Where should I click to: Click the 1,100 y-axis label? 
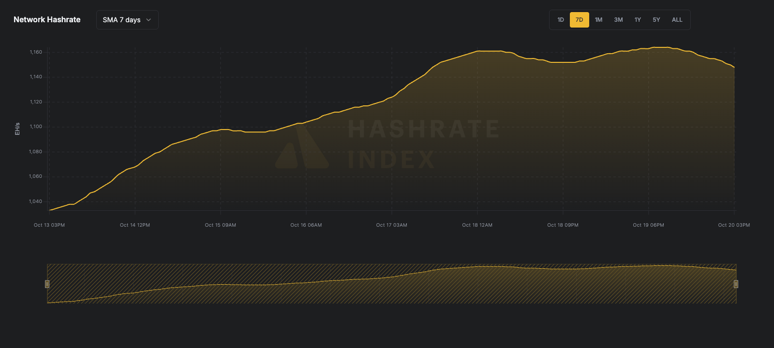36,127
